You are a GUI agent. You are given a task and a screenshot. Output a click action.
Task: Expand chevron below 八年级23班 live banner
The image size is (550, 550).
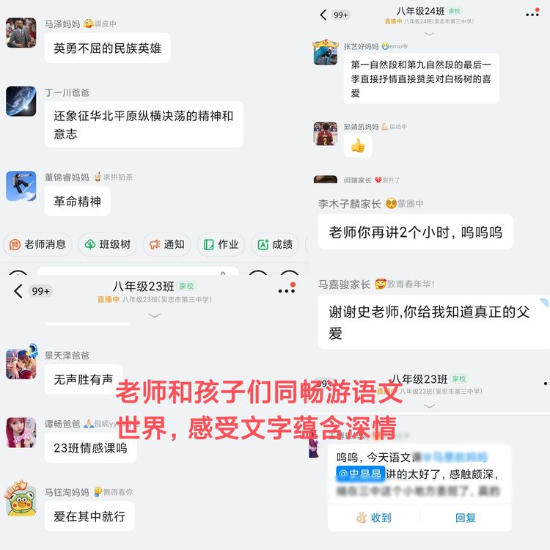(154, 315)
